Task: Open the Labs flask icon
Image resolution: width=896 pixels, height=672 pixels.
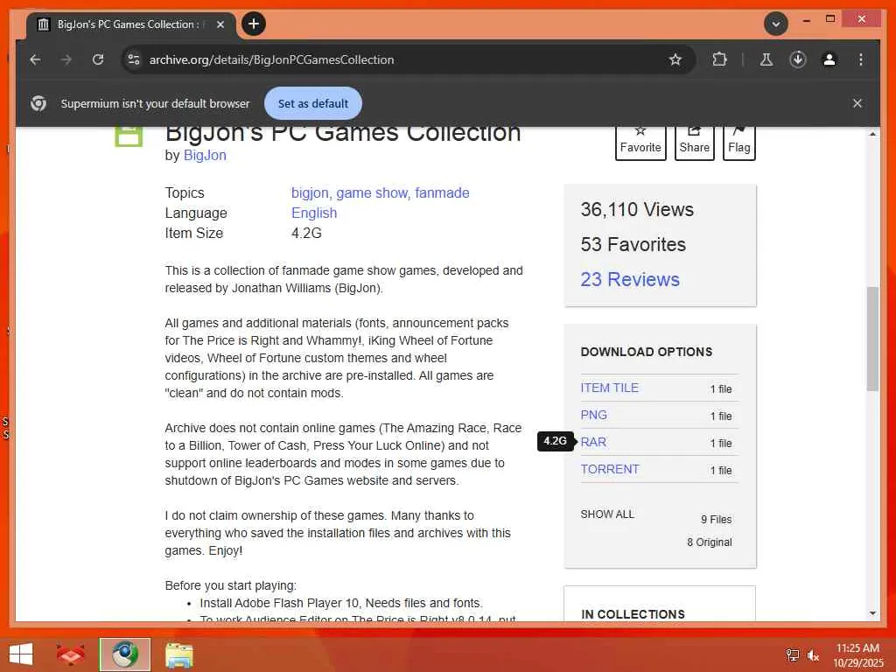Action: [766, 59]
